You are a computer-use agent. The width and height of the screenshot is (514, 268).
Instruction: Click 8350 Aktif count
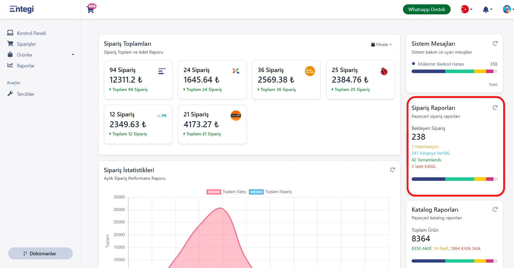(x=421, y=248)
